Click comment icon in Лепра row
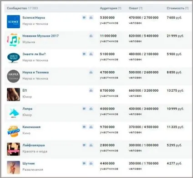This screenshot has height=178, width=193. pyautogui.click(x=84, y=109)
